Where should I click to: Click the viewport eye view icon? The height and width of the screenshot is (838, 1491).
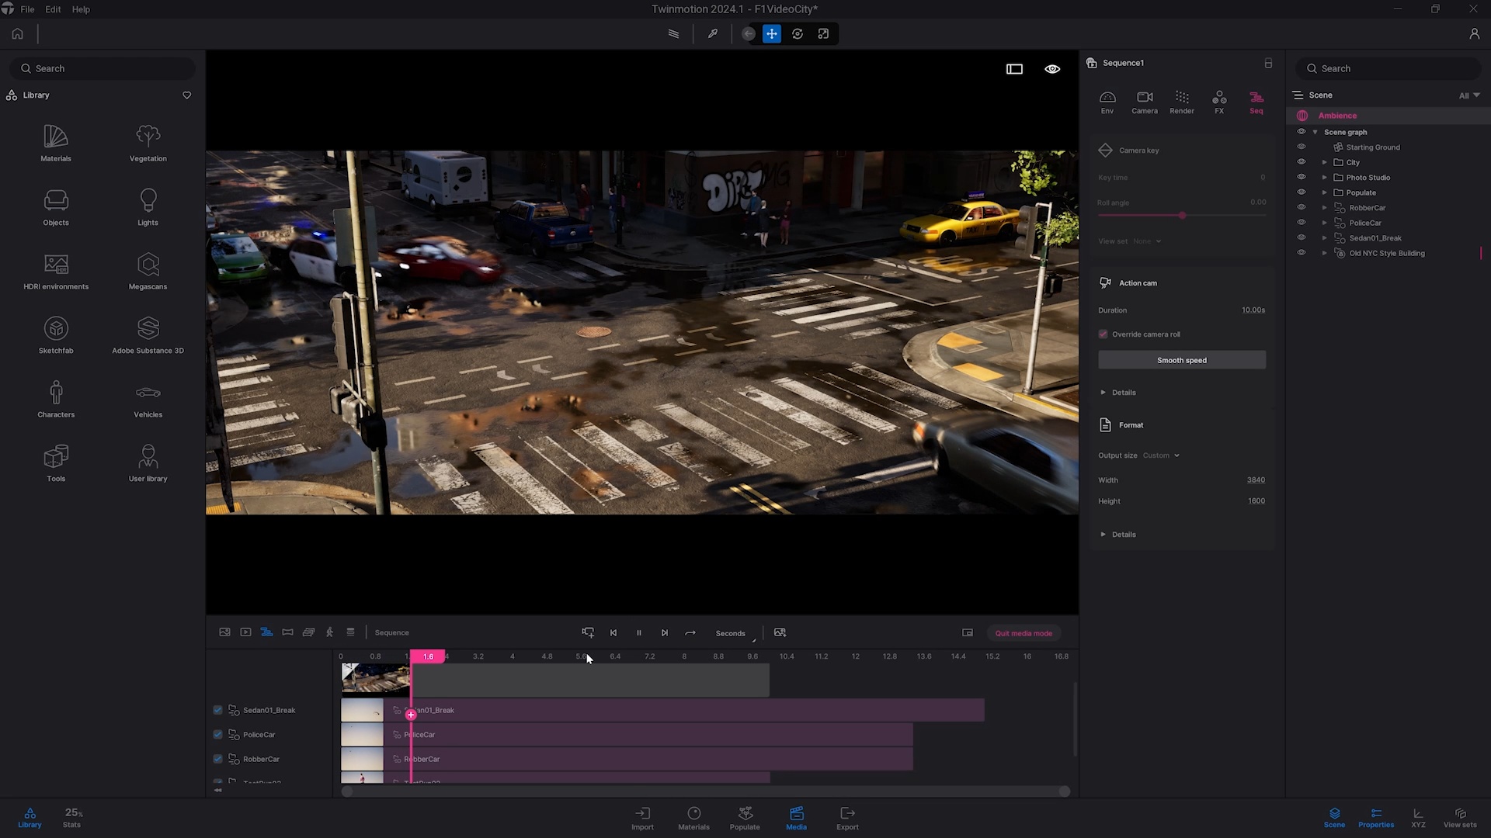click(x=1052, y=69)
